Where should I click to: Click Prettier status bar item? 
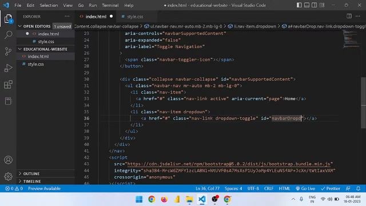pyautogui.click(x=331, y=188)
